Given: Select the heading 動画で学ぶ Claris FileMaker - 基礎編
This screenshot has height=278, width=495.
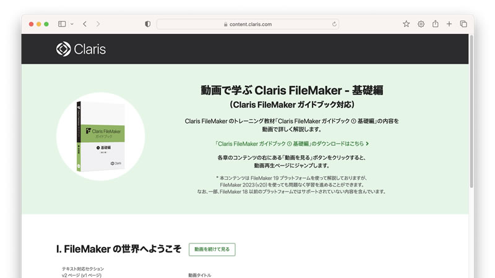Looking at the screenshot, I should (291, 90).
